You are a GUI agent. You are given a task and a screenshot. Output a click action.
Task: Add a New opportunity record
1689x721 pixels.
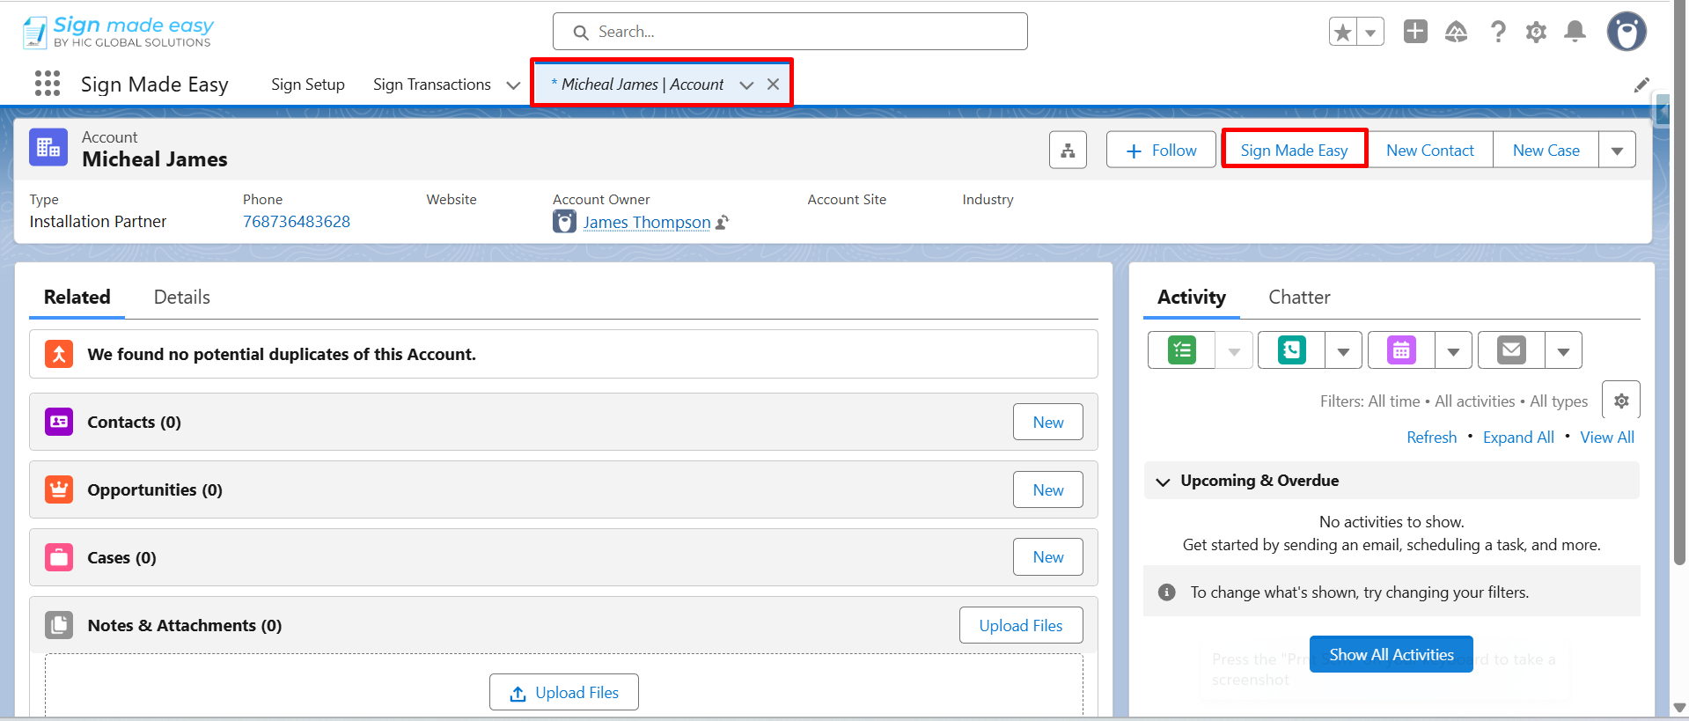coord(1047,490)
